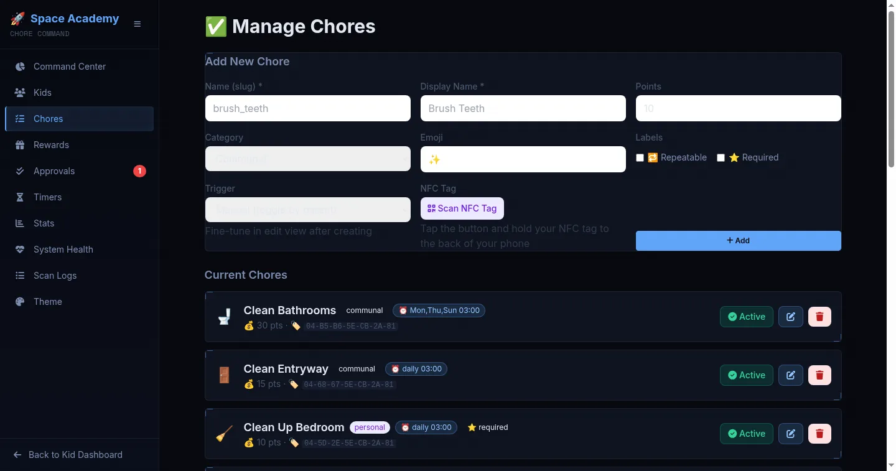This screenshot has width=896, height=471.
Task: Click the Scan NFC Tag button
Action: (462, 208)
